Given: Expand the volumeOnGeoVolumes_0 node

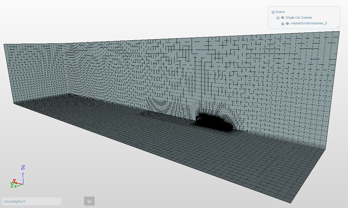Looking at the screenshot, I should click(283, 24).
